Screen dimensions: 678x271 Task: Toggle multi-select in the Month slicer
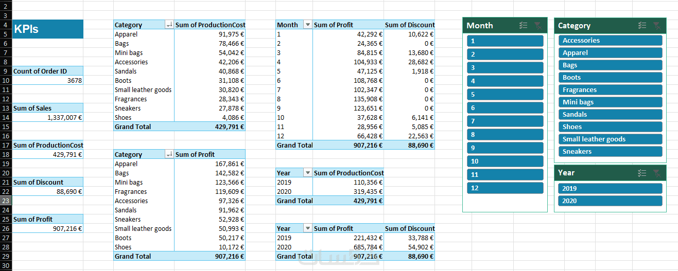(524, 25)
